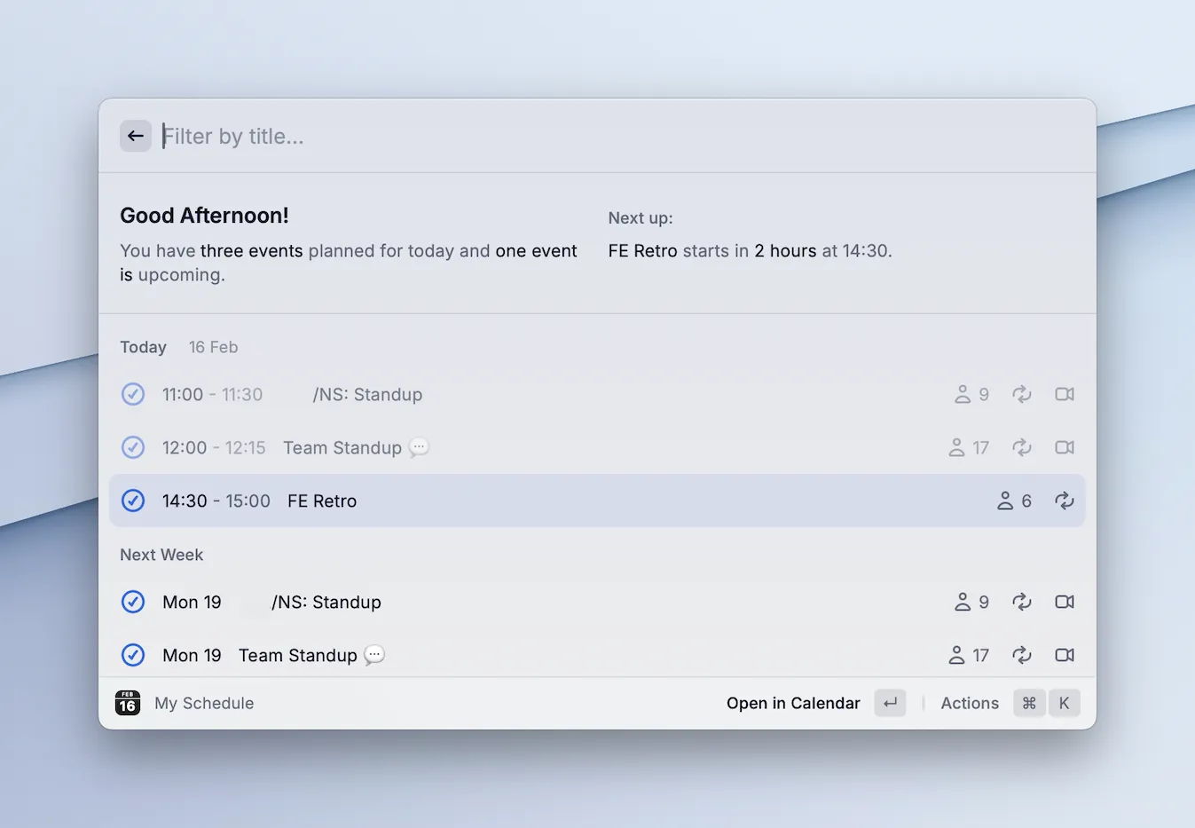Click the back arrow button

tap(136, 136)
